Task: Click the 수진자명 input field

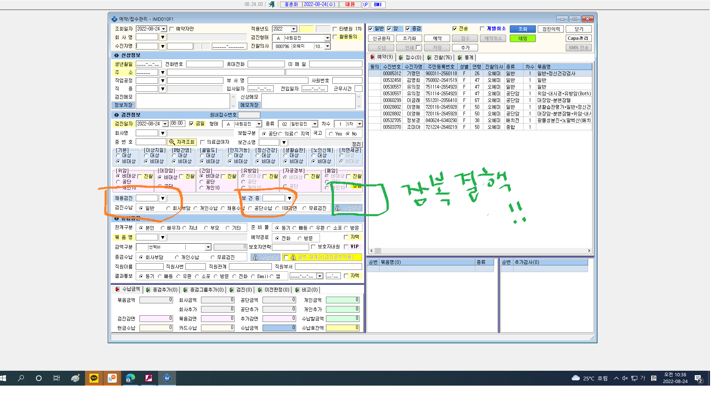Action: click(x=147, y=46)
